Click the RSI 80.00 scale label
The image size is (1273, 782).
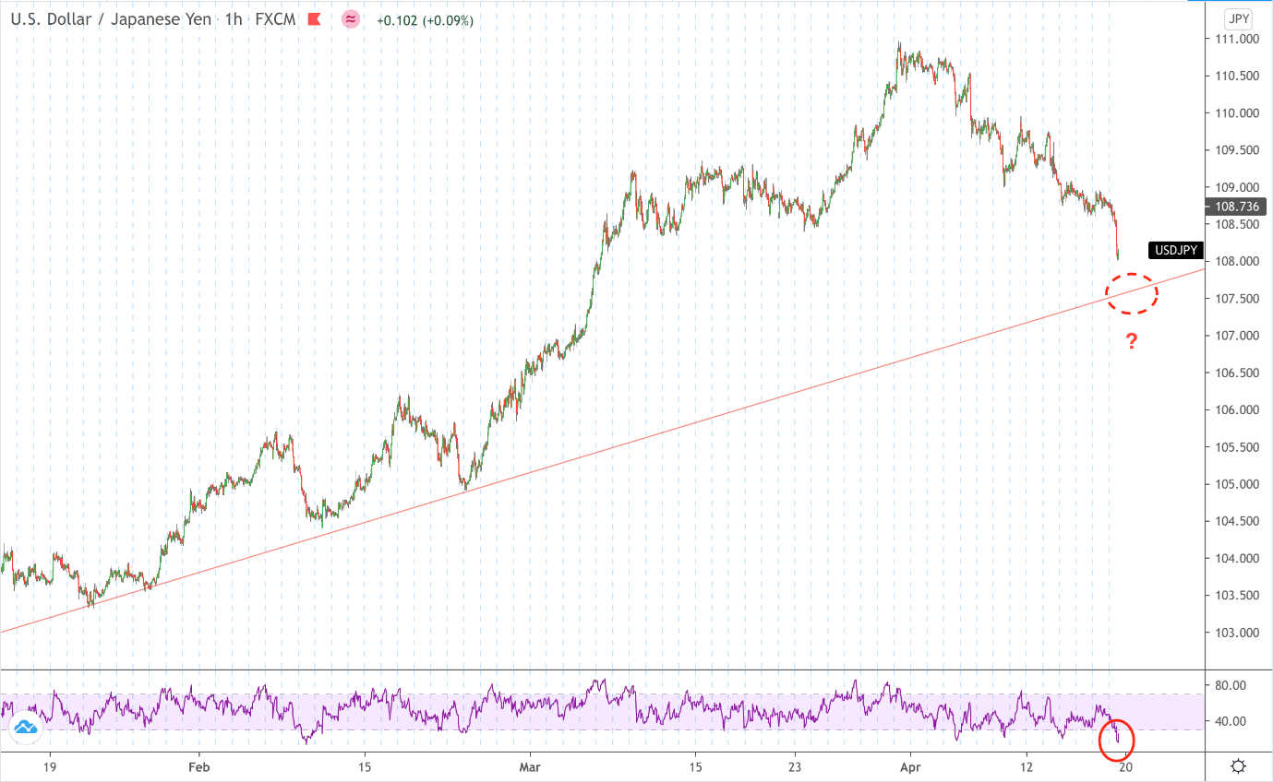1231,685
